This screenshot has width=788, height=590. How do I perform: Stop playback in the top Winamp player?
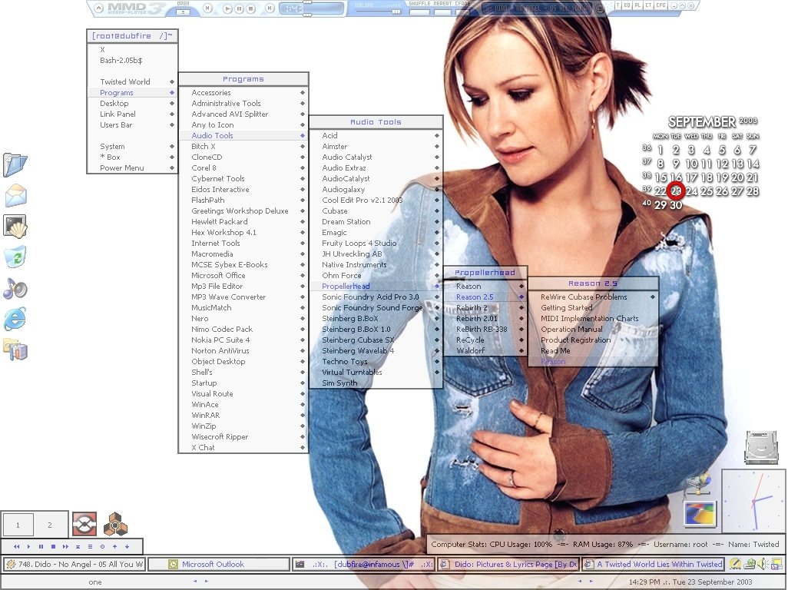click(x=251, y=8)
